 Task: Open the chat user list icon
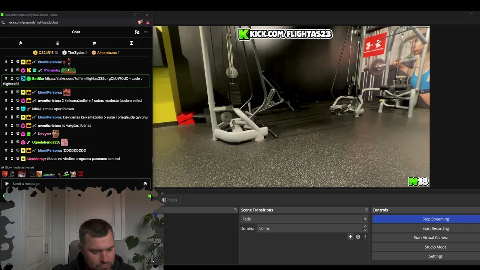tap(137, 32)
